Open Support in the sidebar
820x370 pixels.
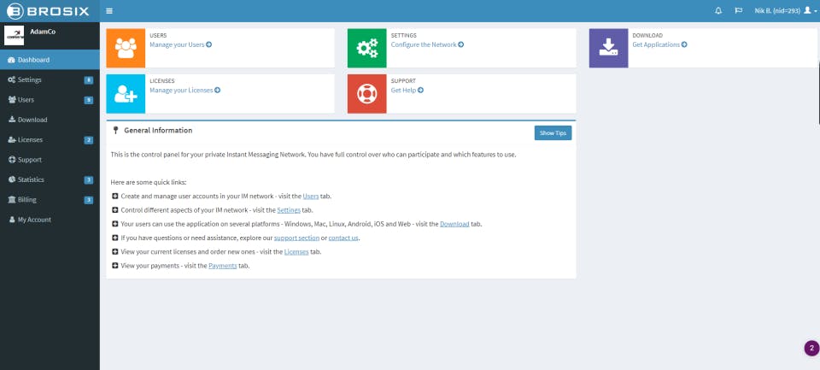tap(50, 160)
